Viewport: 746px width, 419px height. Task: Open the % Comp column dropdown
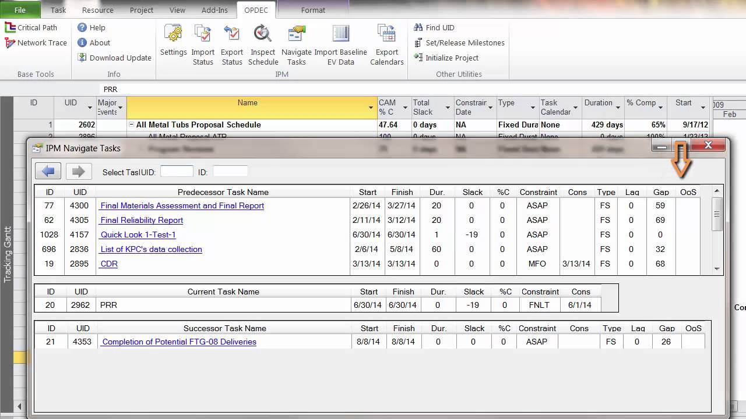pos(661,108)
